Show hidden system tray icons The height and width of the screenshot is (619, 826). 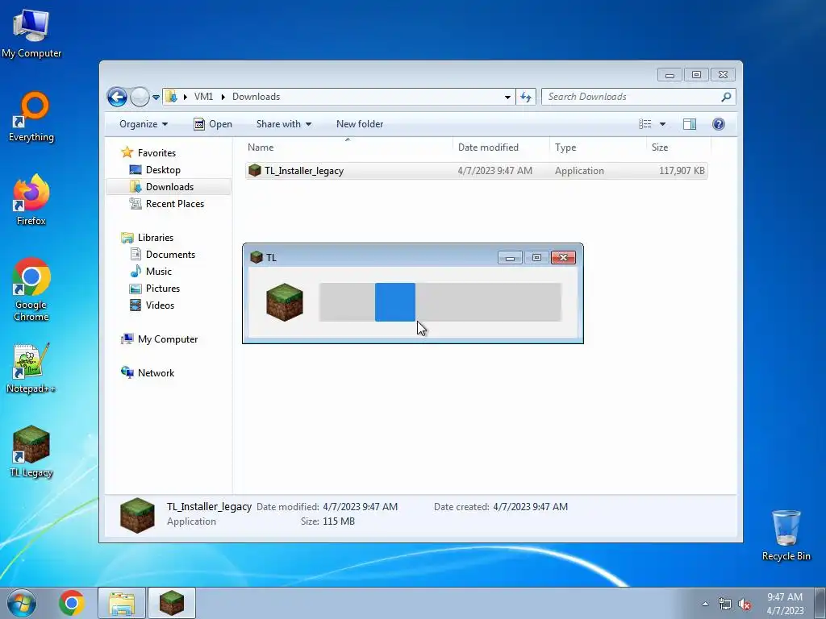pos(705,604)
